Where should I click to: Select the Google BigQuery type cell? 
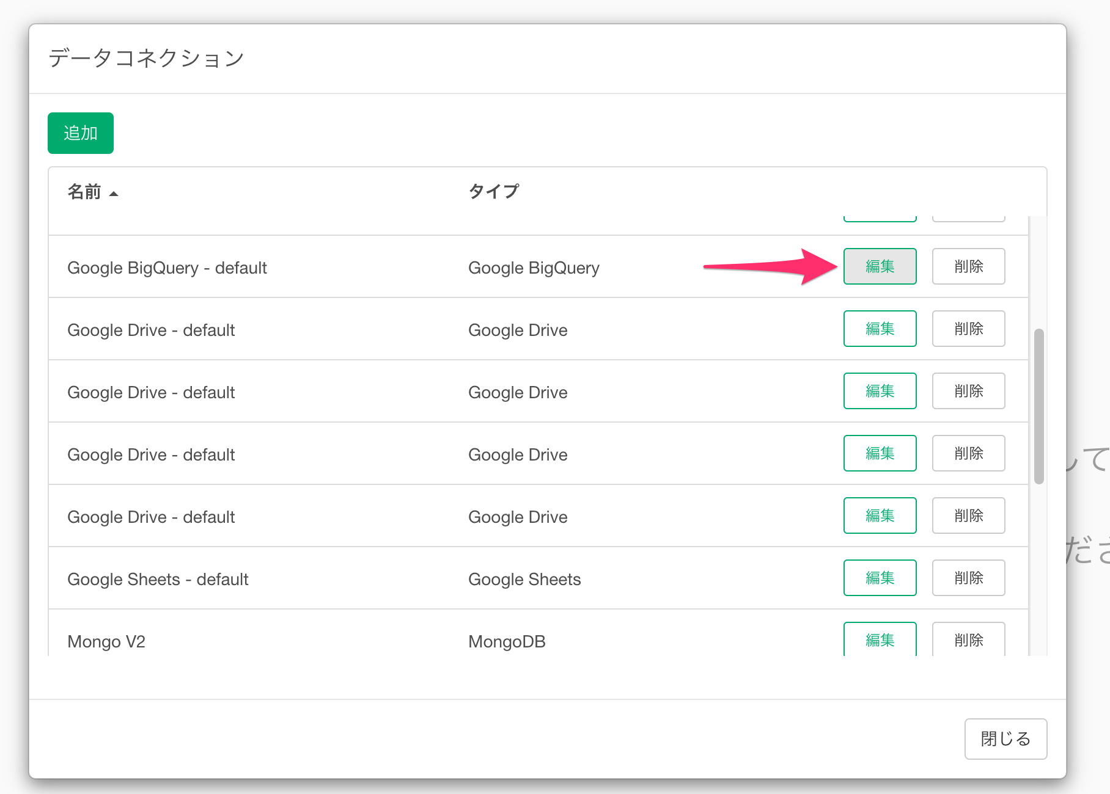pos(534,268)
